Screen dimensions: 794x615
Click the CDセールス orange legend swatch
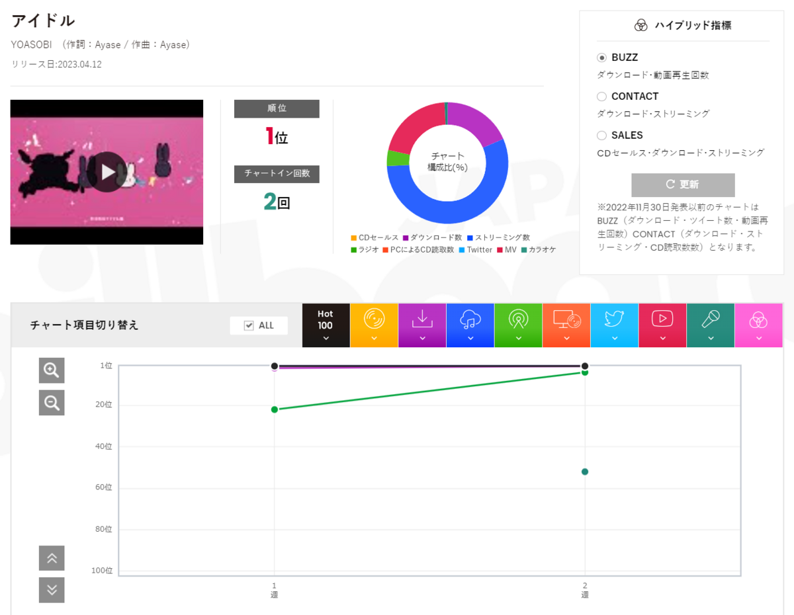pos(354,238)
